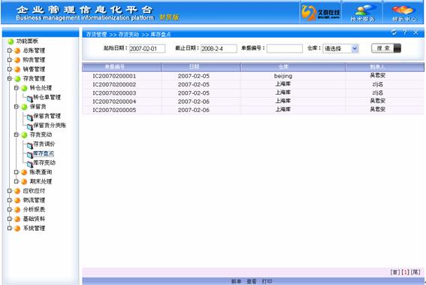This screenshot has width=426, height=285.
Task: Collapse the 存货管理 tree node
Action: pyautogui.click(x=10, y=79)
